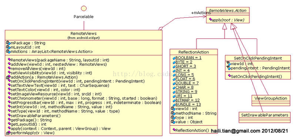Select the 'INT = 4' constant
This screenshot has height=140, width=296.
182,71
